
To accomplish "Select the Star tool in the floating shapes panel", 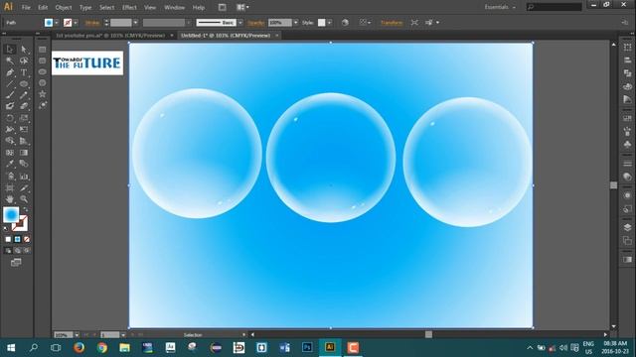I will pyautogui.click(x=42, y=94).
